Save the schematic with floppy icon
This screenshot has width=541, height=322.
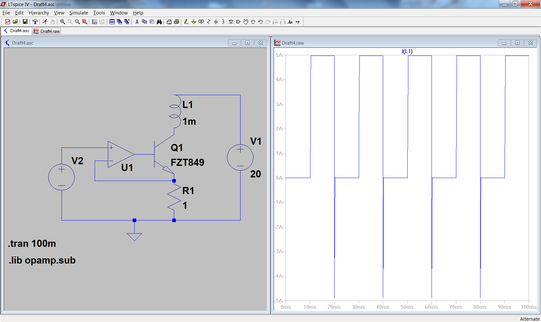(x=25, y=22)
